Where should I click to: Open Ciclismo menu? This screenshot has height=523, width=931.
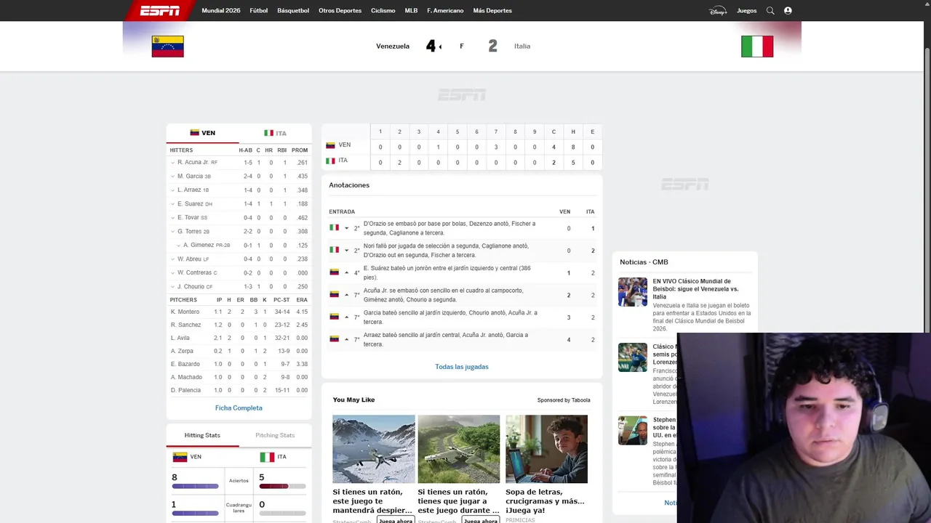(x=383, y=11)
